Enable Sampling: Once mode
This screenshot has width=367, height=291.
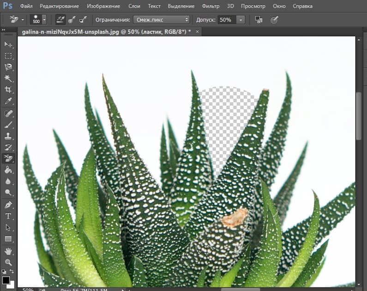(x=72, y=20)
